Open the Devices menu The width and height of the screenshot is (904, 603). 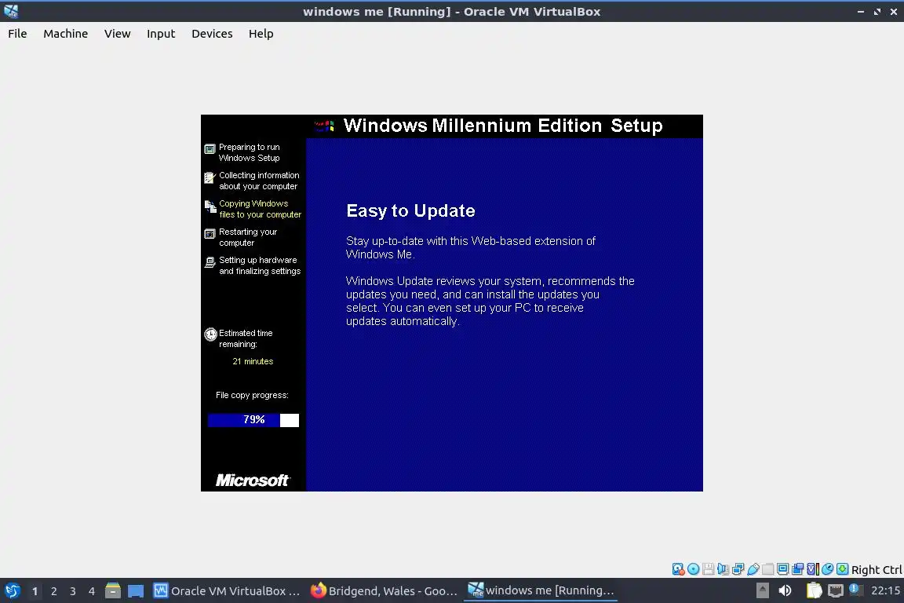click(x=212, y=34)
